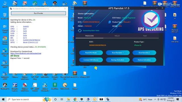Open File Explorer from the taskbar
The image size is (182, 102).
(69, 99)
